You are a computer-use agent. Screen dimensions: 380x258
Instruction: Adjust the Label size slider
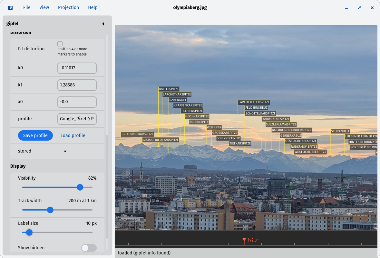pos(57,232)
